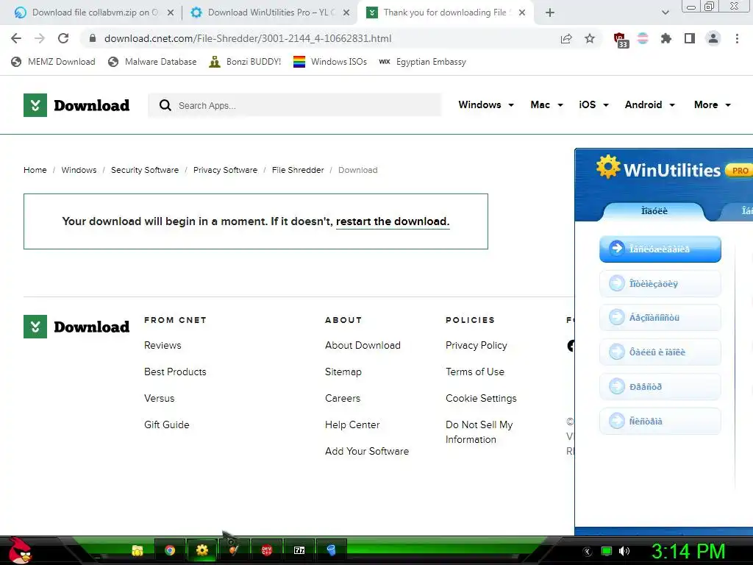Go back with the browser back arrow

pyautogui.click(x=16, y=38)
